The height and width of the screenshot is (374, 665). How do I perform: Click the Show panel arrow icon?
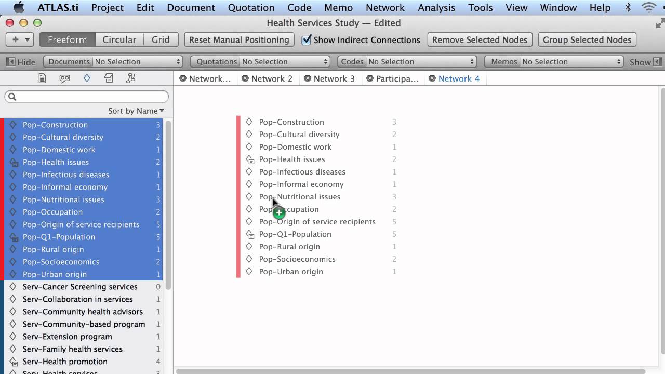pos(657,62)
